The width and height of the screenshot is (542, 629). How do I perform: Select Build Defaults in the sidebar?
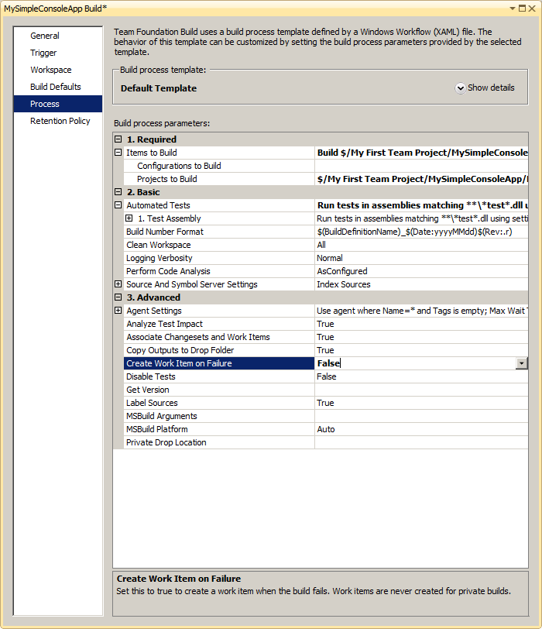tap(56, 87)
